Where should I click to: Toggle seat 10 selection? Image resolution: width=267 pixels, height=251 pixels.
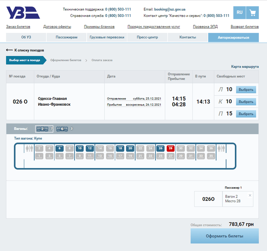pyautogui.click(x=80, y=148)
